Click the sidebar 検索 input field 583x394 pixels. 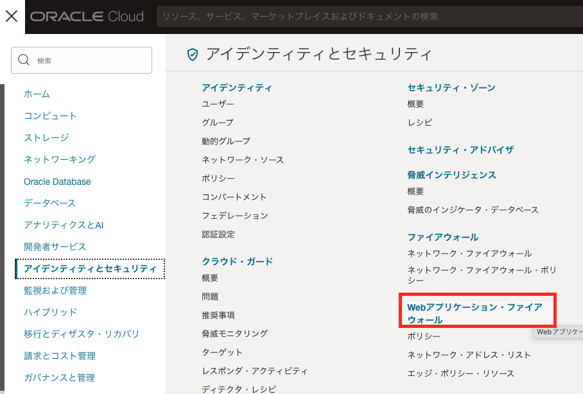[90, 60]
